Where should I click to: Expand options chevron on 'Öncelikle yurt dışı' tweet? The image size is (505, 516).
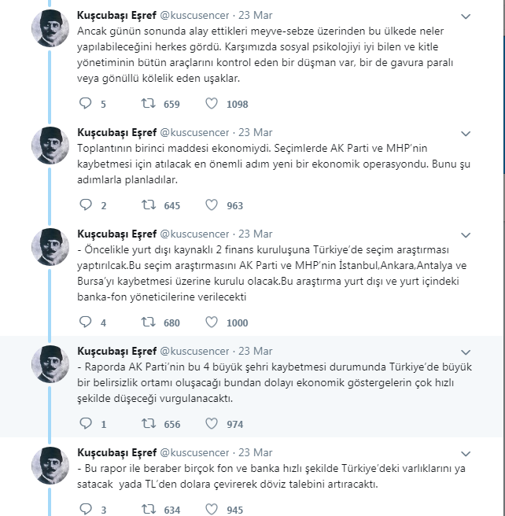[x=466, y=235]
